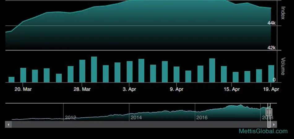Click the scrollbar right arrow button
Screen dimensions: 294x139
(x=274, y=124)
